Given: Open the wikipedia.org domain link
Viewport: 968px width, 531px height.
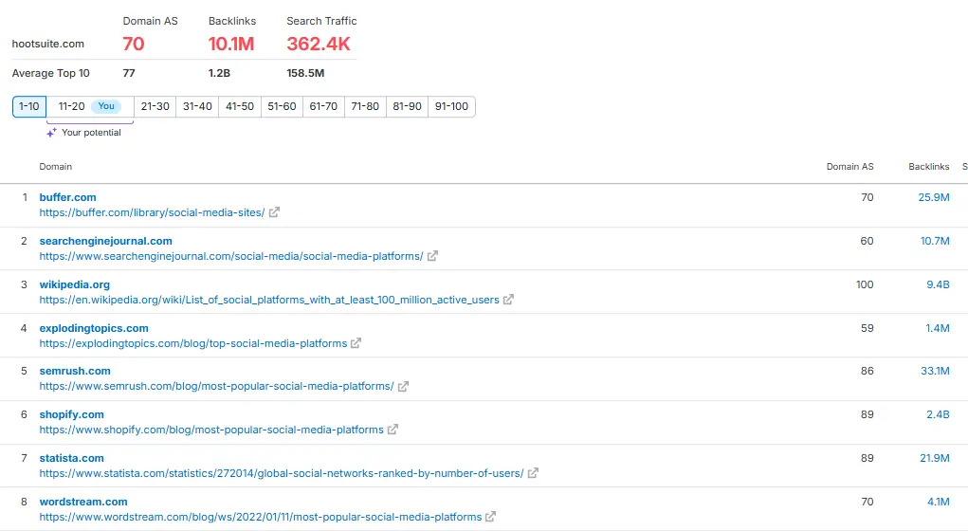Looking at the screenshot, I should click(x=74, y=284).
